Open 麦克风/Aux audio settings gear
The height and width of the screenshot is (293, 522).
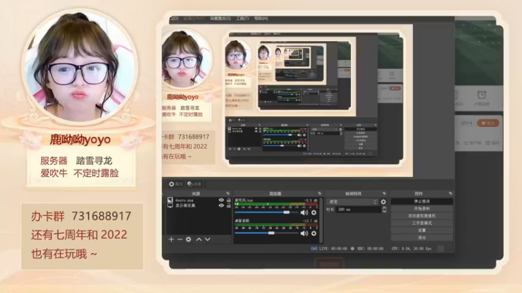(x=314, y=213)
